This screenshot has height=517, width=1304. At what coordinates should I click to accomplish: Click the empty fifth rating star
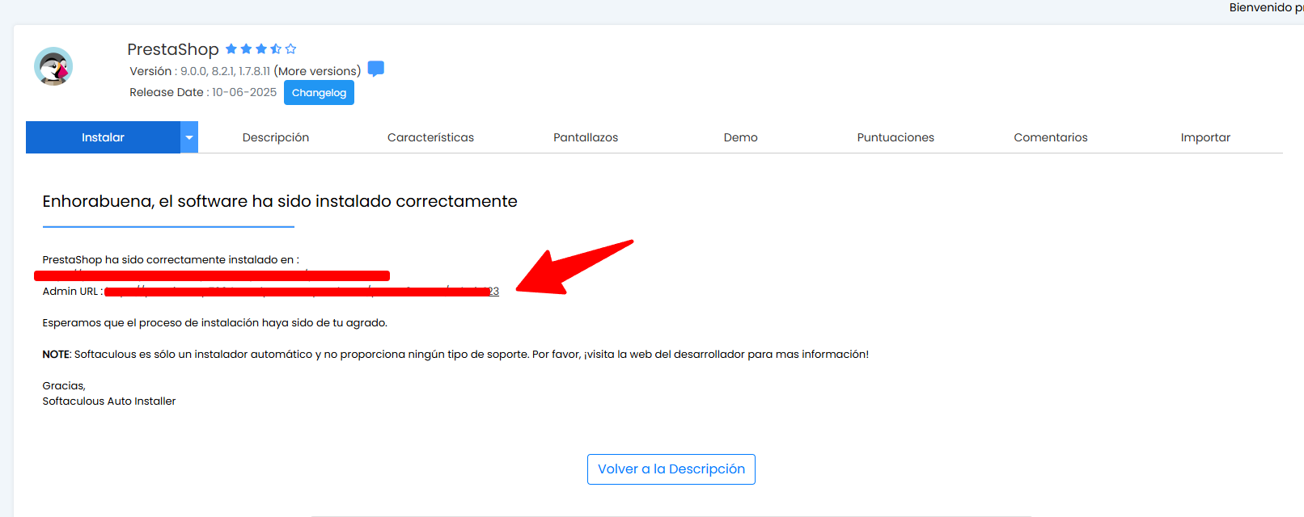coord(291,49)
